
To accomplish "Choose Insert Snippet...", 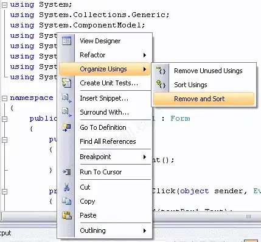I will pyautogui.click(x=105, y=98).
